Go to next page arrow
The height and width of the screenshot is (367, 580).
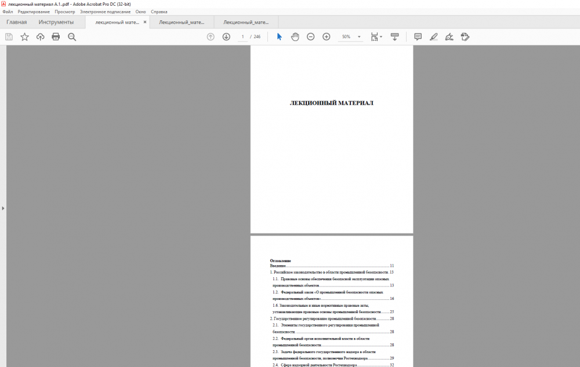pos(226,37)
